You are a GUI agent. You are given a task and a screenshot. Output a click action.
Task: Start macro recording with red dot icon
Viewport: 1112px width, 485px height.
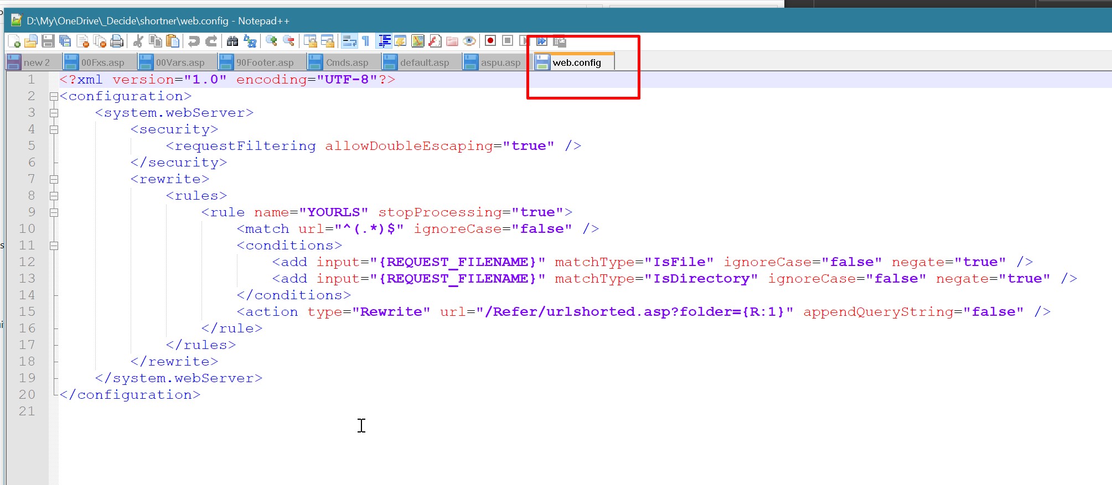tap(490, 41)
